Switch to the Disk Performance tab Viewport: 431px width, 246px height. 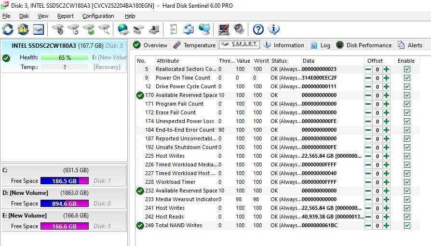(x=364, y=45)
